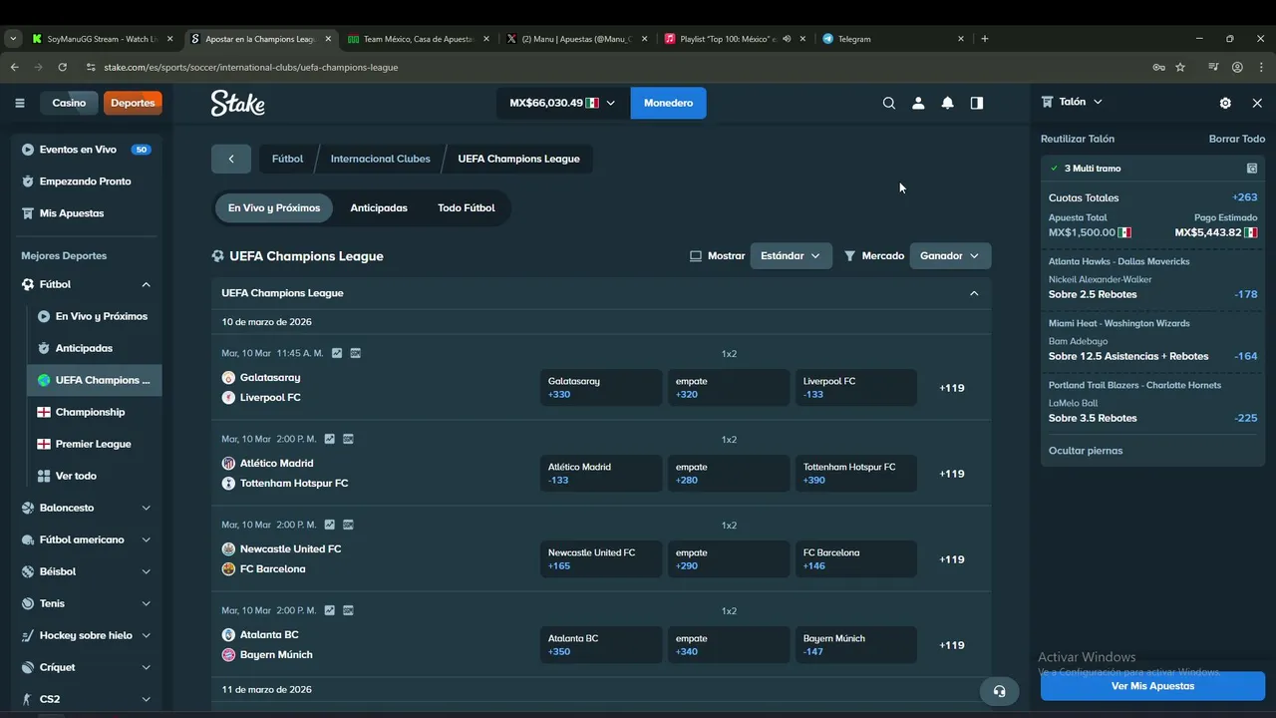Select empate +320 in Galatasaray match

tap(729, 388)
